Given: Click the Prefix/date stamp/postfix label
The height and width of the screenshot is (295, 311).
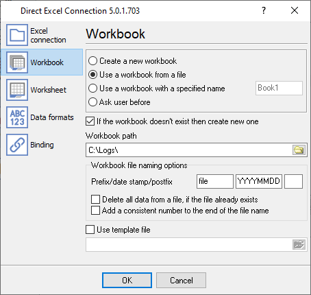Looking at the screenshot, I should 132,182.
